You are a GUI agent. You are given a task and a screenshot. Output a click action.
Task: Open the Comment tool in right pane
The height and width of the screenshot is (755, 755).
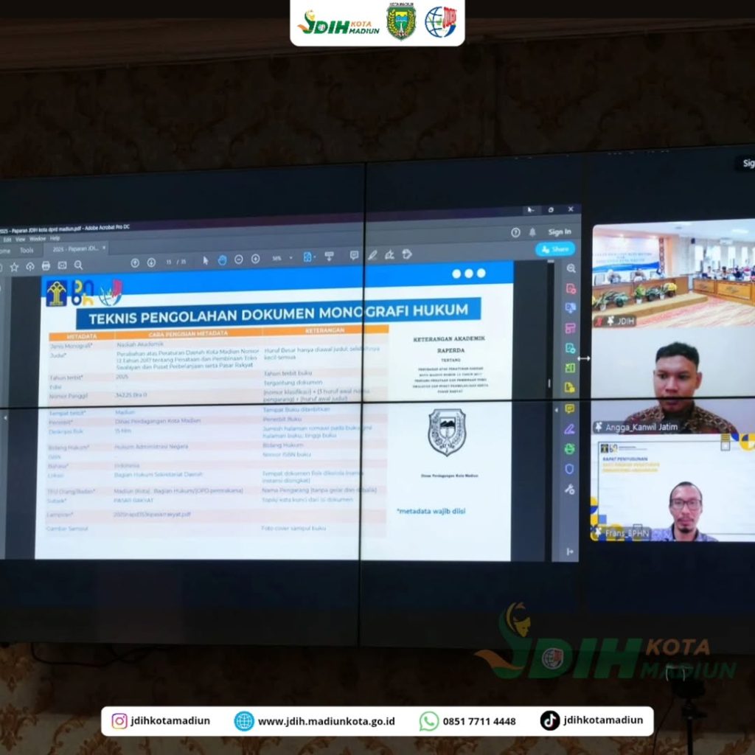tap(569, 408)
